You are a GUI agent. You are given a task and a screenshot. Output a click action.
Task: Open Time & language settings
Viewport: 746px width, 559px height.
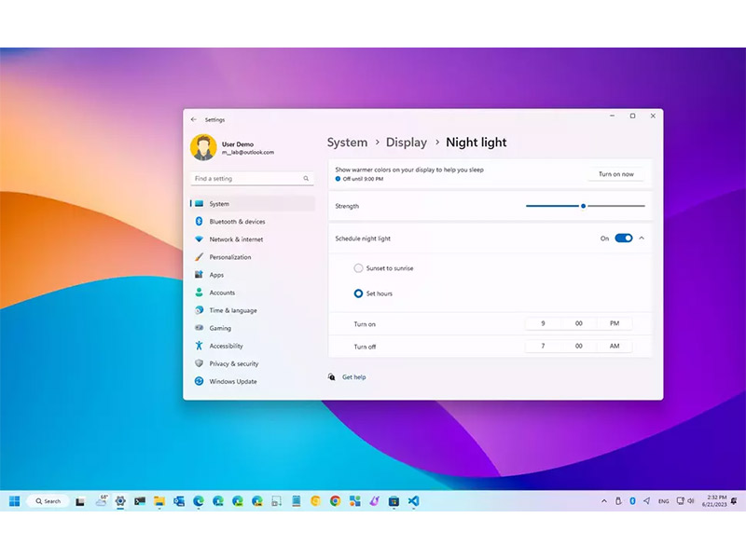[x=252, y=310]
